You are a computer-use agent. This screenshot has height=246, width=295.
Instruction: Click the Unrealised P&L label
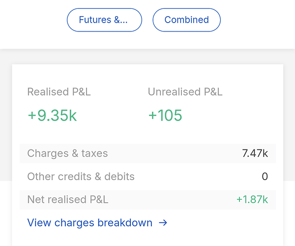(x=185, y=92)
